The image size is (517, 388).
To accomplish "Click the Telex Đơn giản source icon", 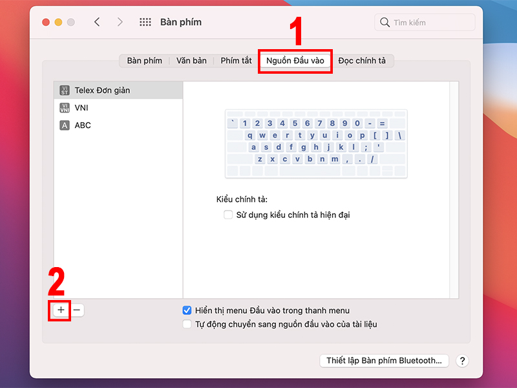I will pyautogui.click(x=65, y=90).
